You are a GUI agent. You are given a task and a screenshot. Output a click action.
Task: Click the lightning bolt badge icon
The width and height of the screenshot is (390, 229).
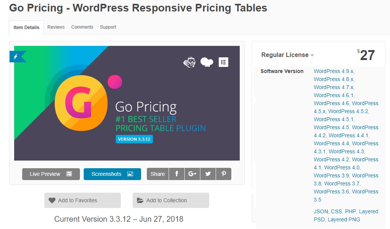(x=16, y=57)
